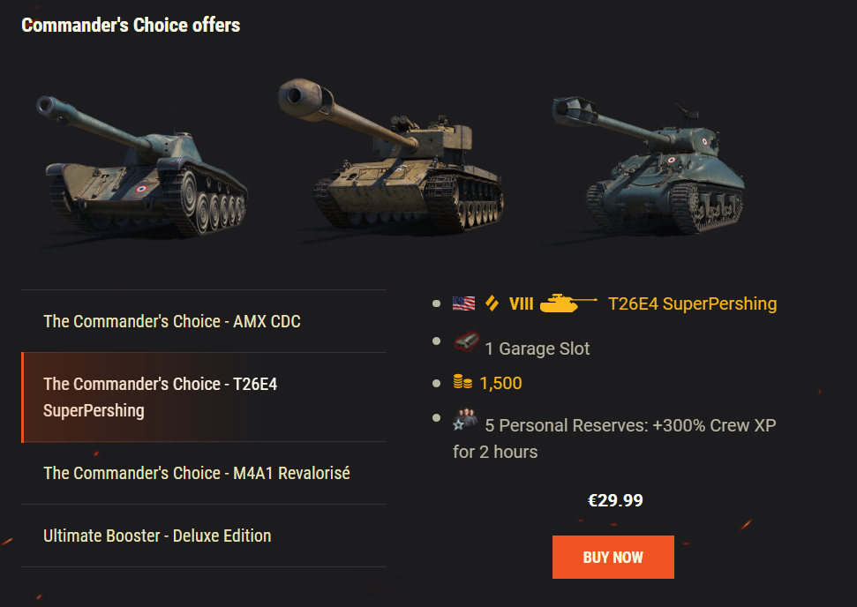Screen dimensions: 857x607
Task: Click the tier VIII label
Action: coord(521,304)
